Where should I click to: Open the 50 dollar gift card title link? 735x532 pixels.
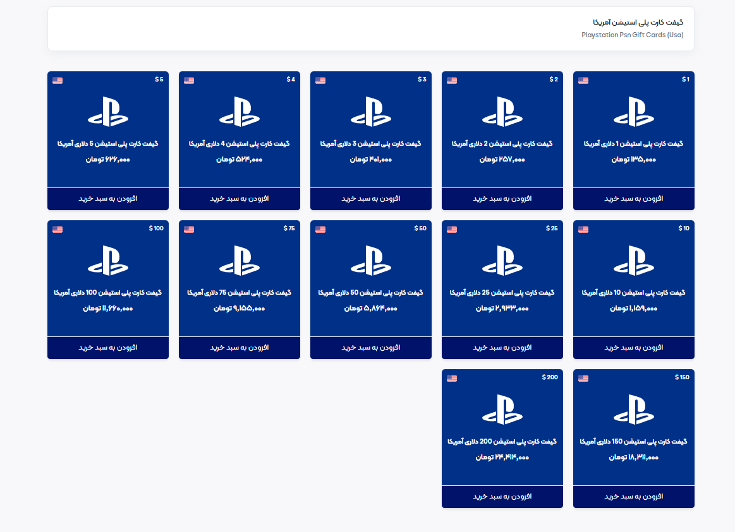(371, 293)
